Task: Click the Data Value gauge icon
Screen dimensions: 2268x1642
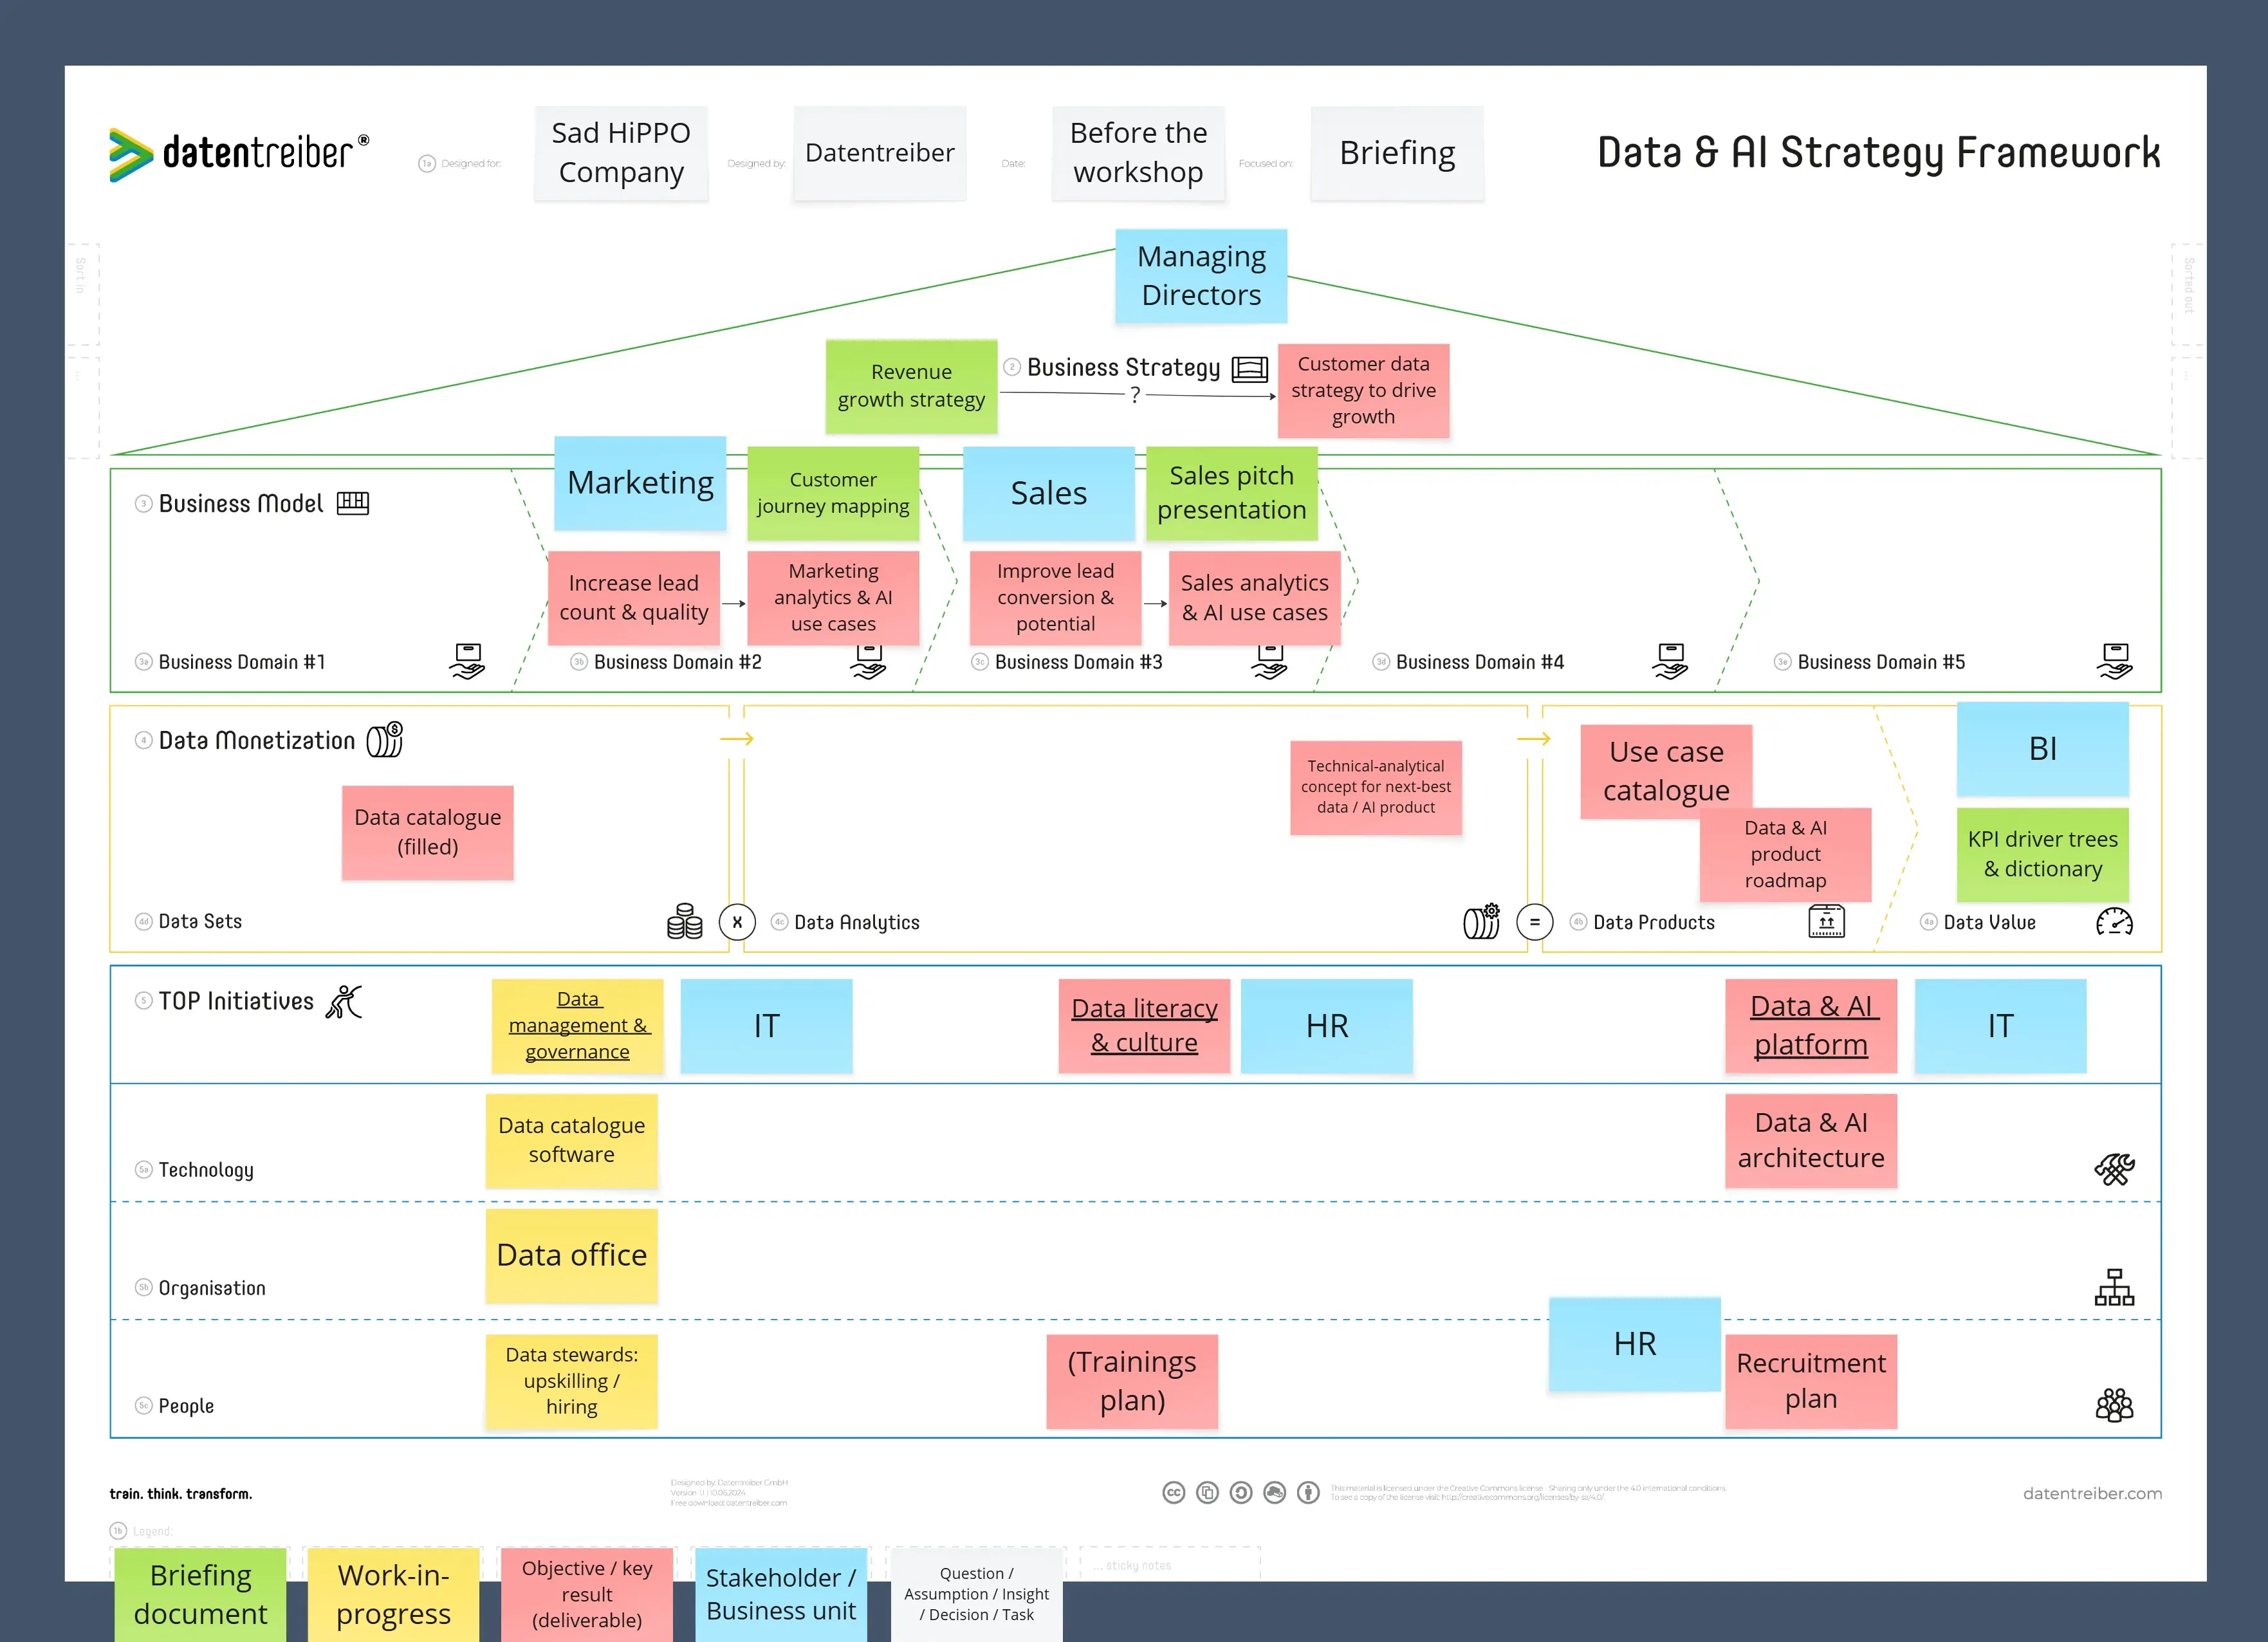Action: coord(2114,921)
